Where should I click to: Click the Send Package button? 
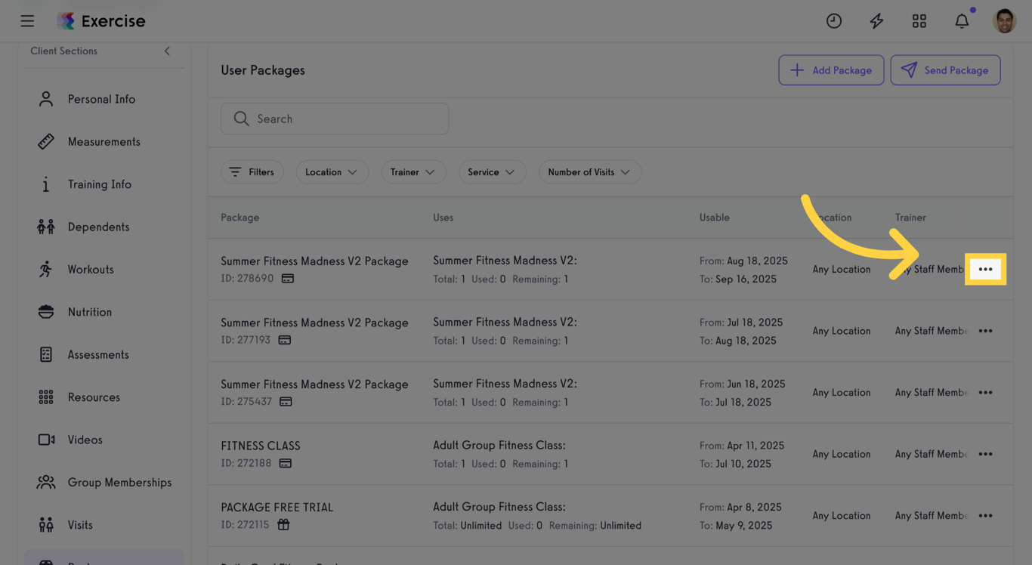click(945, 70)
